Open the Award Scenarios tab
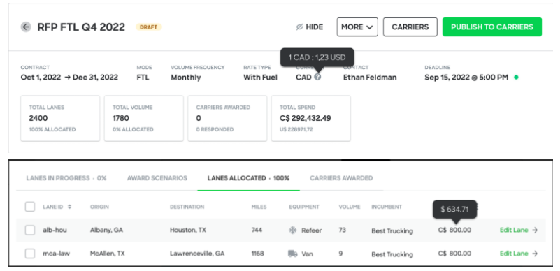The width and height of the screenshot is (560, 271). (x=157, y=178)
